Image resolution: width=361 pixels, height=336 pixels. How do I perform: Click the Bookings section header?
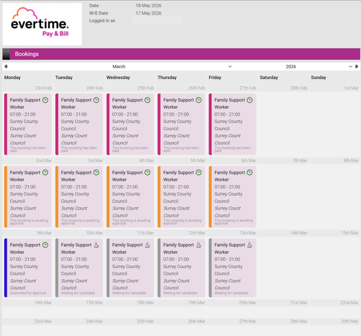(x=181, y=54)
